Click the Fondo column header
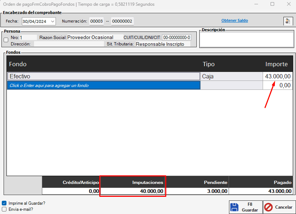The width and height of the screenshot is (296, 214). click(18, 64)
